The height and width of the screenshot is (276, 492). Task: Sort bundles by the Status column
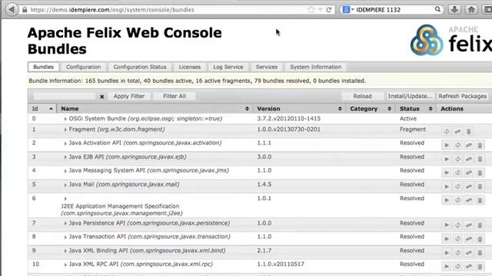[416, 109]
